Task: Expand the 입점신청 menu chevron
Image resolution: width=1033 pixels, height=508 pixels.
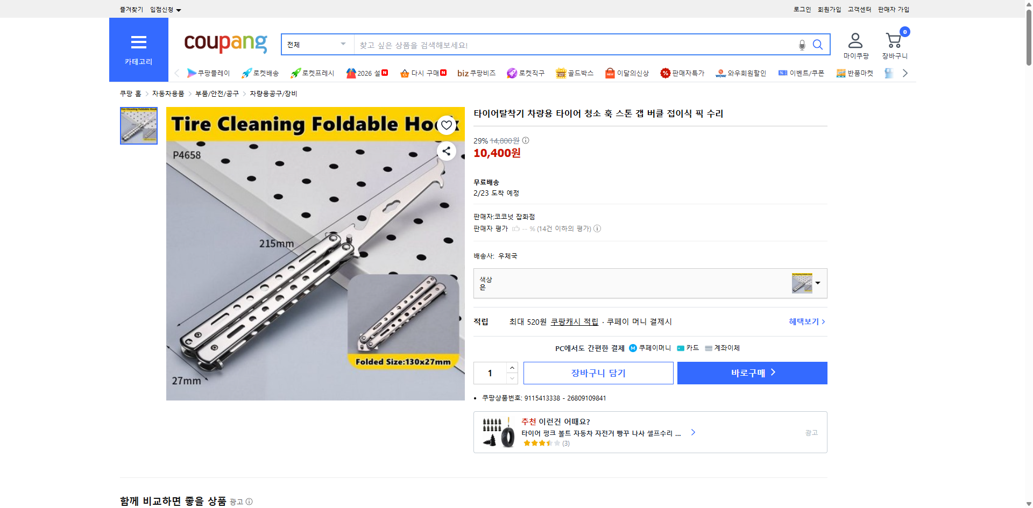Action: pyautogui.click(x=179, y=9)
